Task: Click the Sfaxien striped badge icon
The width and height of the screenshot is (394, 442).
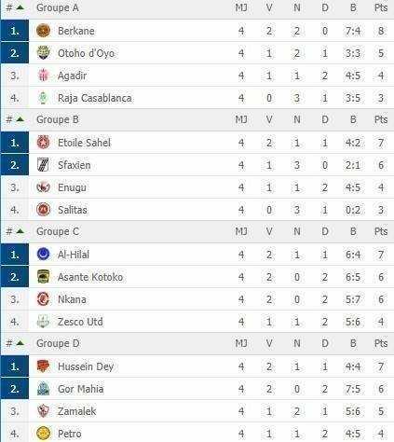Action: click(43, 165)
